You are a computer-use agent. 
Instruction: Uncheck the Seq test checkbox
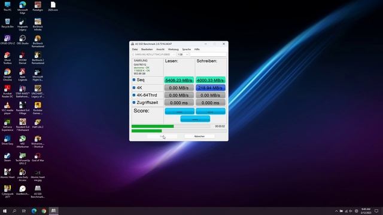pyautogui.click(x=134, y=79)
